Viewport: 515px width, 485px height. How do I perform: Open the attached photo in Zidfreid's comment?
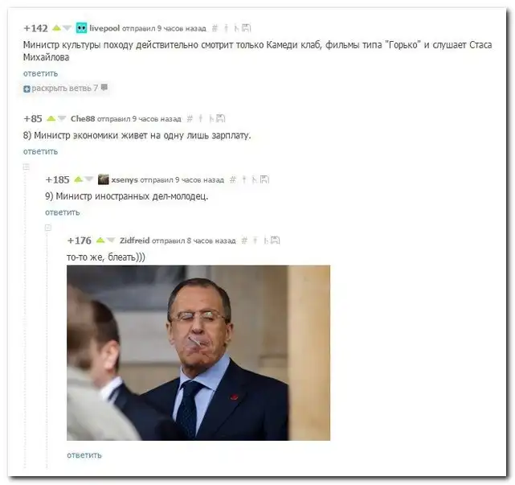pyautogui.click(x=198, y=353)
